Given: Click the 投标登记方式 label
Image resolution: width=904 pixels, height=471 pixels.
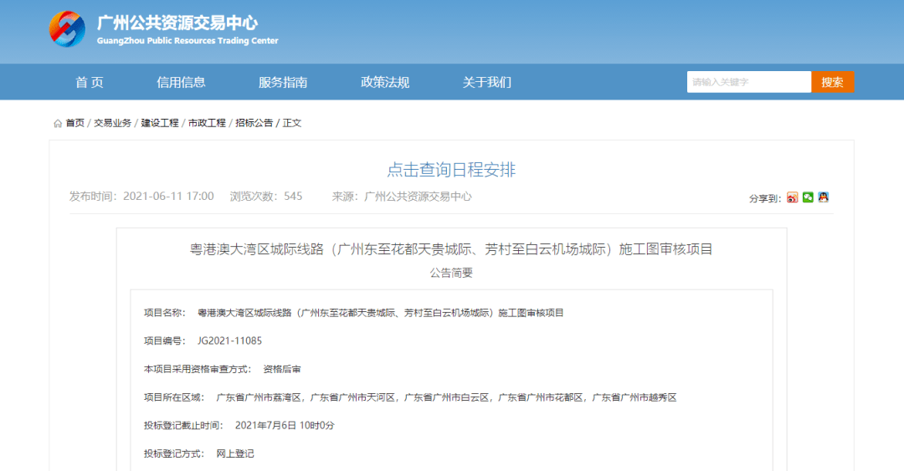Looking at the screenshot, I should pos(173,453).
